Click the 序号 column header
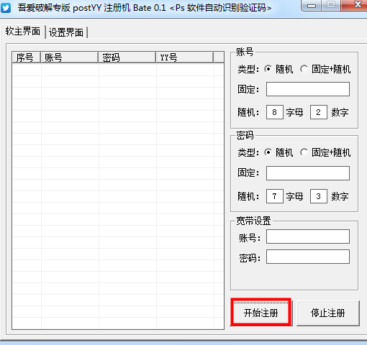The height and width of the screenshot is (345, 367). [x=26, y=57]
